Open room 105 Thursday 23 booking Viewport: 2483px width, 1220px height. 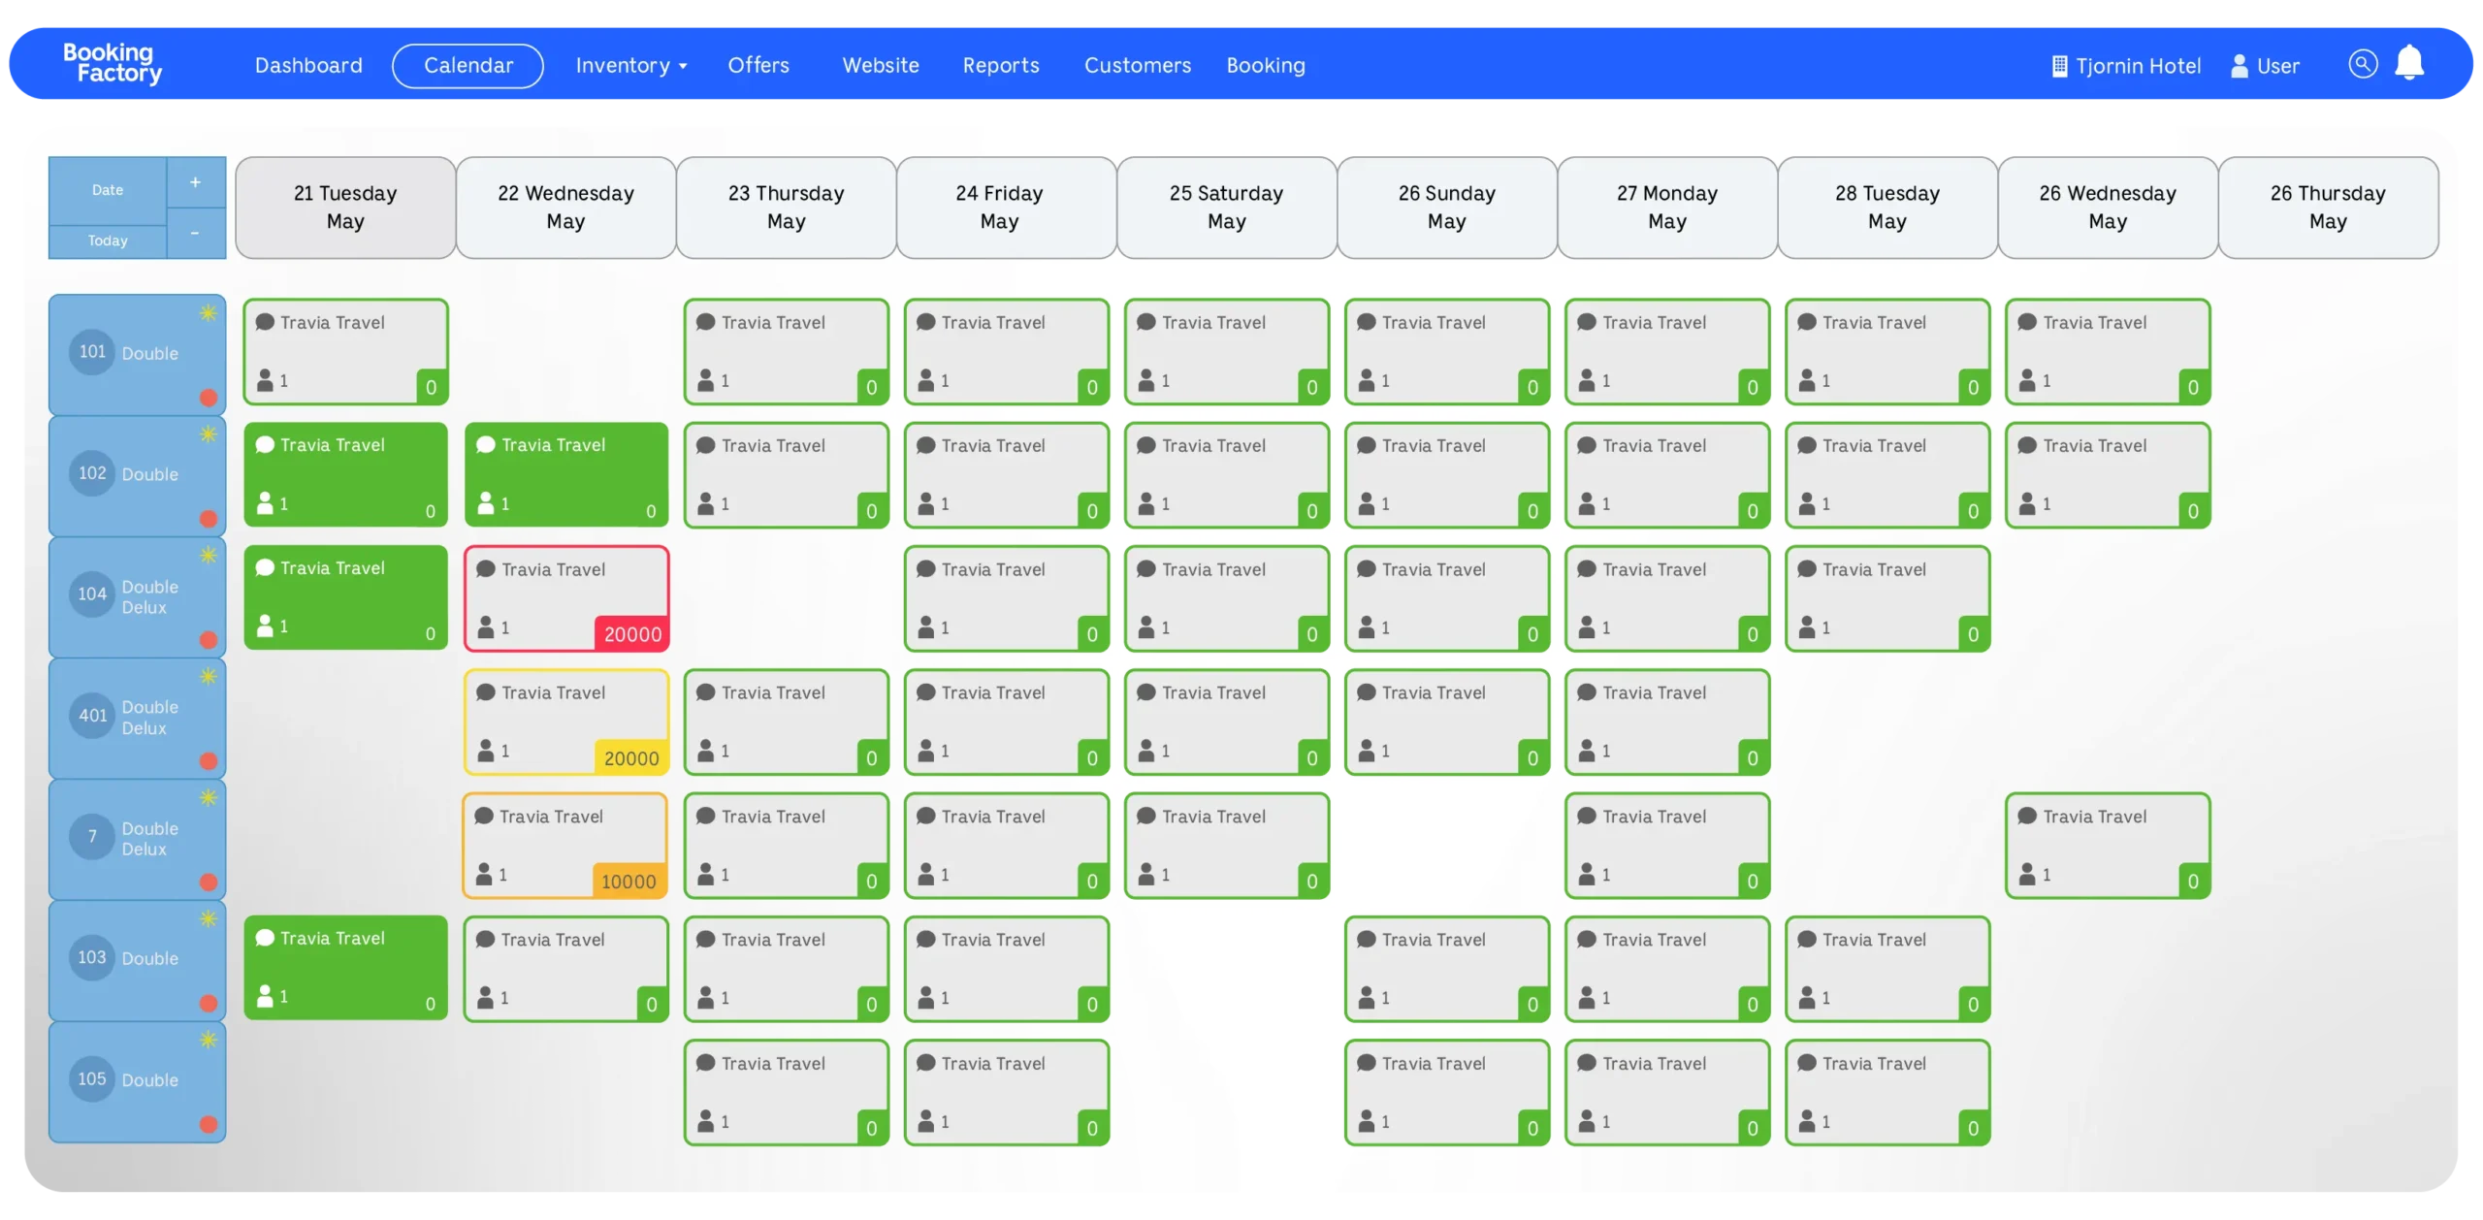(x=787, y=1092)
